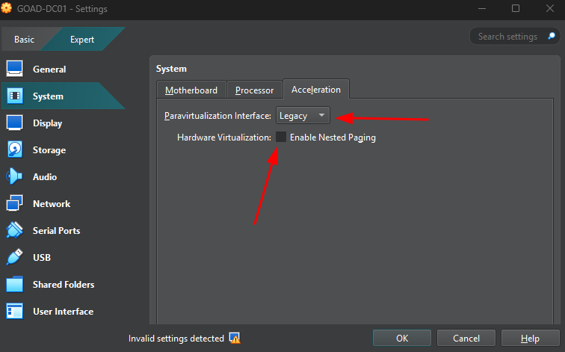Select Display label in sidebar
This screenshot has height=352, width=565.
(48, 123)
